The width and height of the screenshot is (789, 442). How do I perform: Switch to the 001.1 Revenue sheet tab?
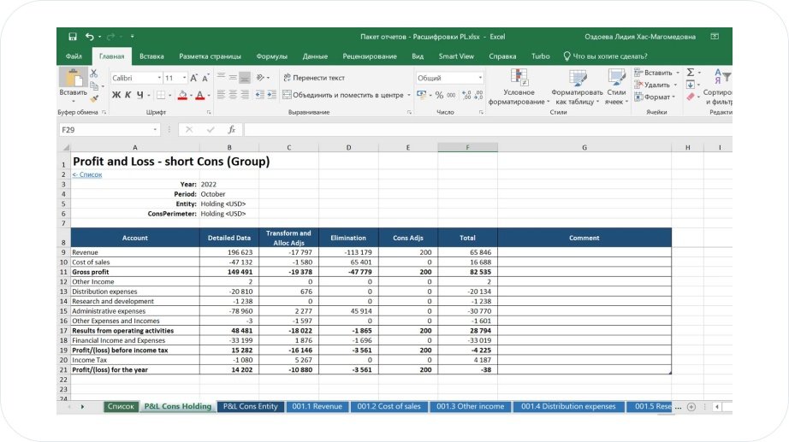coord(315,406)
